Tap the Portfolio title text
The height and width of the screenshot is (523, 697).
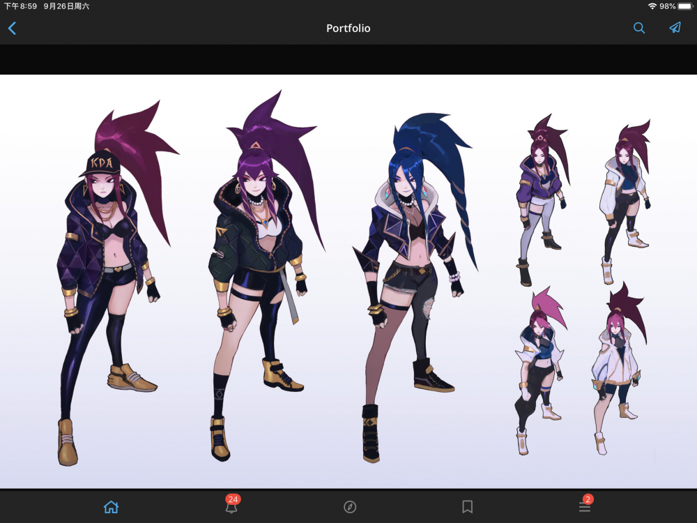(348, 28)
